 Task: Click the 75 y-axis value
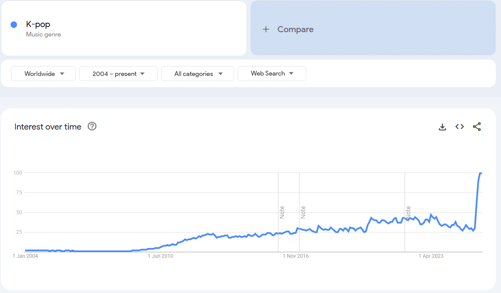coord(19,193)
